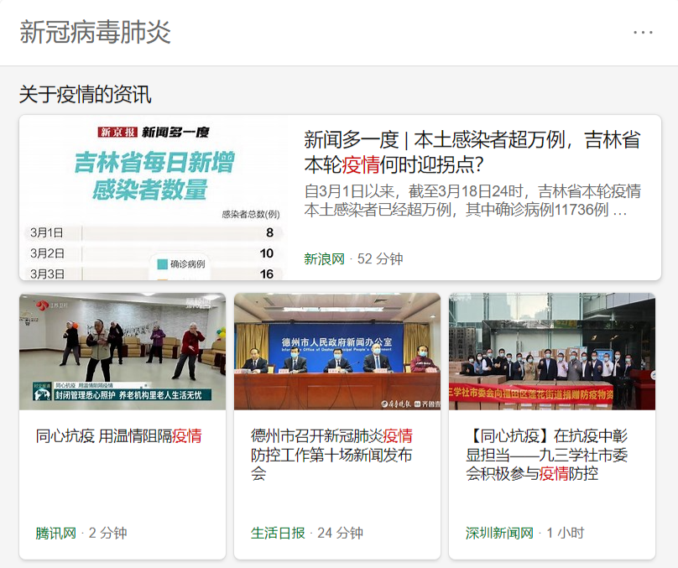Screen dimensions: 678x568
Task: Click the 新京报 logo in the chart image
Action: point(117,132)
